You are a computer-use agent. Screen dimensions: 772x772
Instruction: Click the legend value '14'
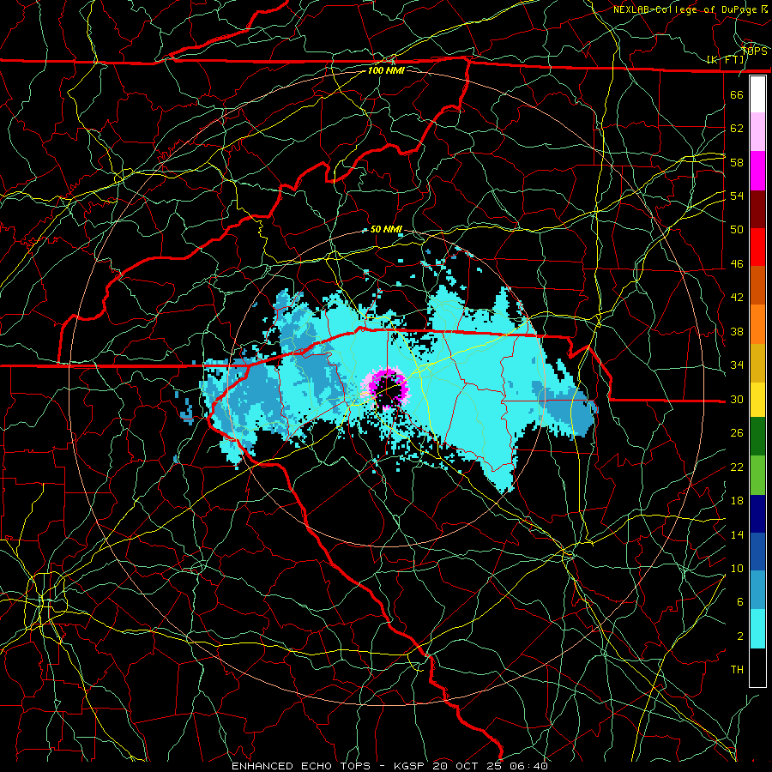pyautogui.click(x=737, y=534)
